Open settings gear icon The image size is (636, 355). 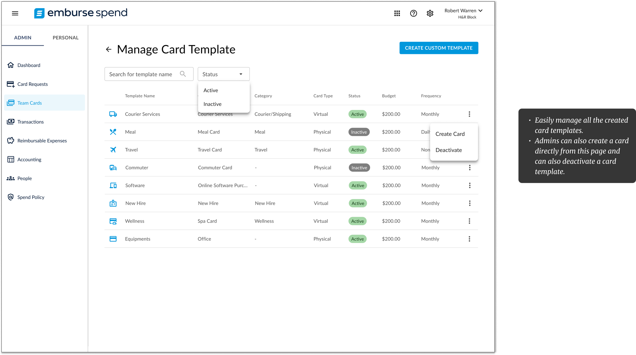pos(430,13)
